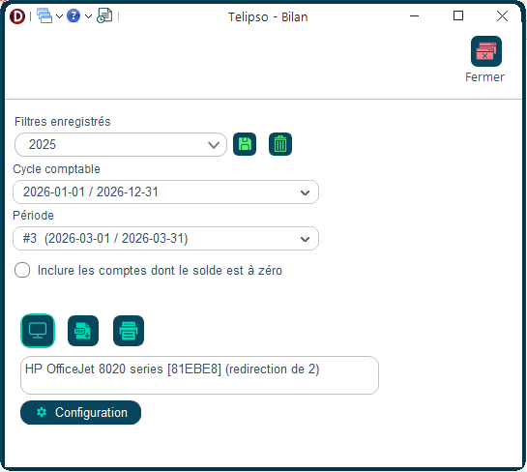Expand the Filtres enregistrés 2025 dropdown

(x=121, y=144)
